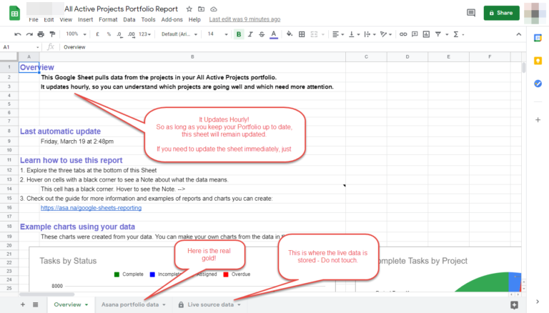Open the Borders tool

click(302, 34)
